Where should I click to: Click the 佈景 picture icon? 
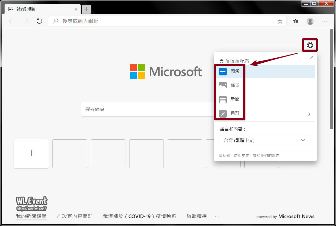point(223,85)
